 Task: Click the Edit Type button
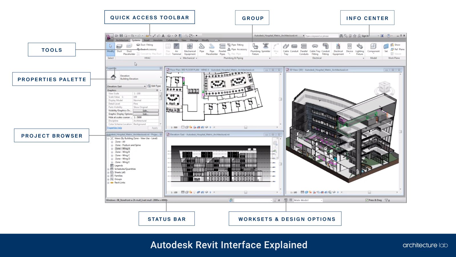pyautogui.click(x=154, y=86)
